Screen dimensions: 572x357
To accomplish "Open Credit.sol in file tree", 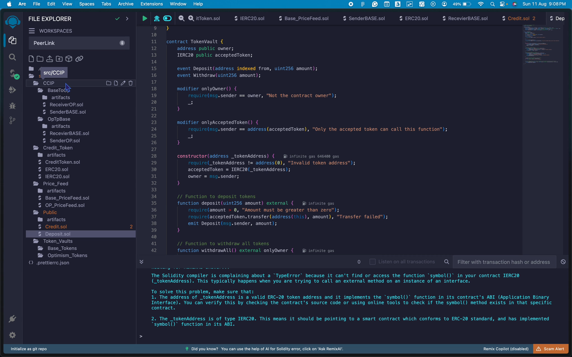I will pyautogui.click(x=56, y=227).
